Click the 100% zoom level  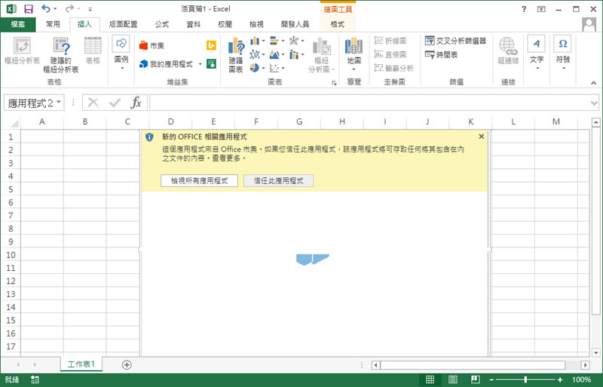(581, 380)
